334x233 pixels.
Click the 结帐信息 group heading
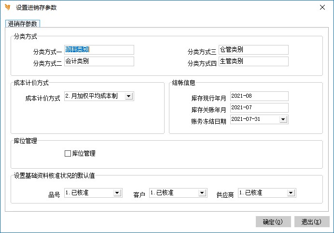[x=183, y=83]
